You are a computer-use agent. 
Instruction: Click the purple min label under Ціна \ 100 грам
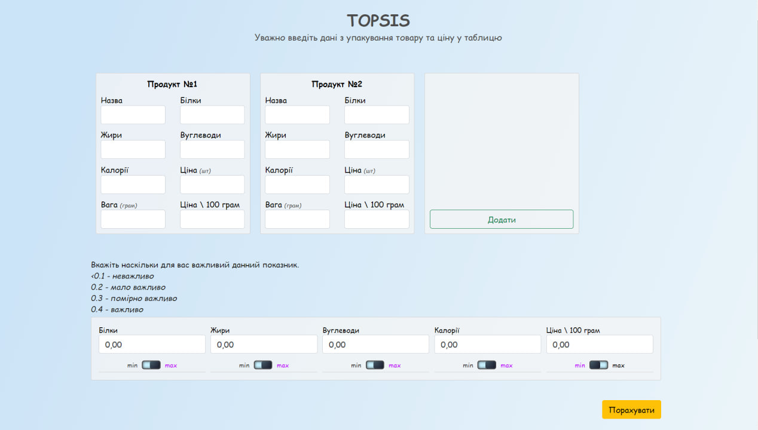580,365
